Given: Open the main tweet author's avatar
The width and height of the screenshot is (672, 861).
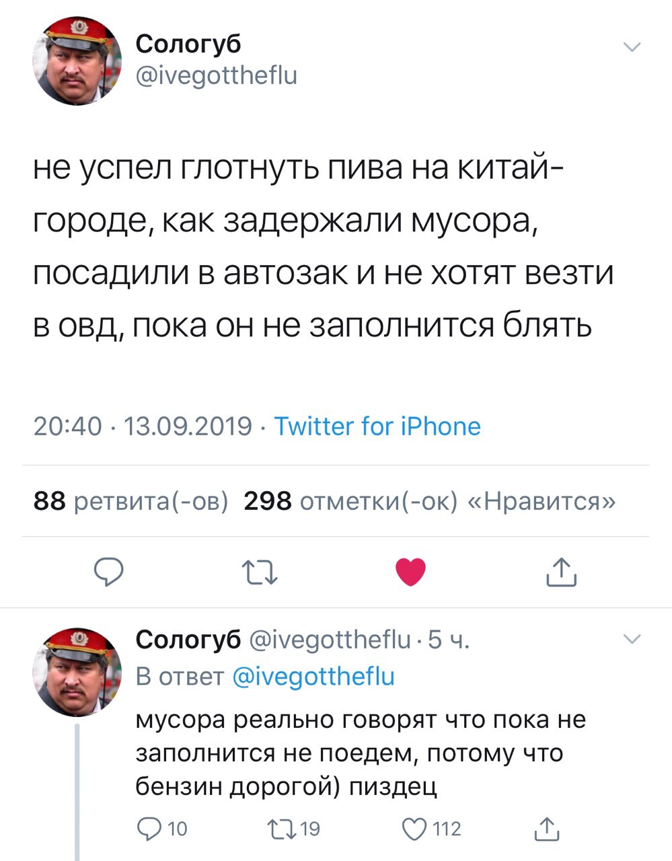Looking at the screenshot, I should [x=77, y=61].
